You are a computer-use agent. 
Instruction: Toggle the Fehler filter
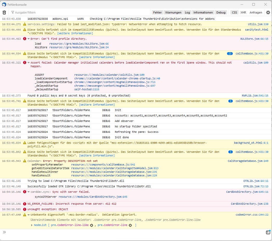pos(157,12)
